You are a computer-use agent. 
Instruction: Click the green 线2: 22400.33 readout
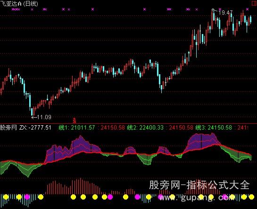pos(145,128)
